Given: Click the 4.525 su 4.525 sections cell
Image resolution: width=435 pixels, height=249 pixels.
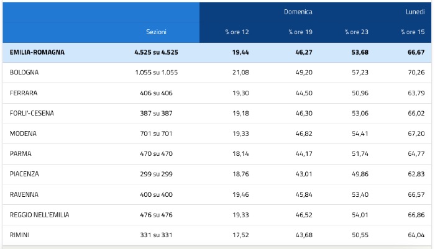Looking at the screenshot, I should click(x=156, y=52).
